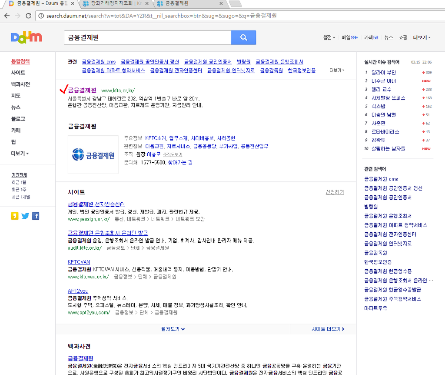Open the 셀전 dropdown in the top bar
Image resolution: width=445 pixels, height=375 pixels.
329,38
